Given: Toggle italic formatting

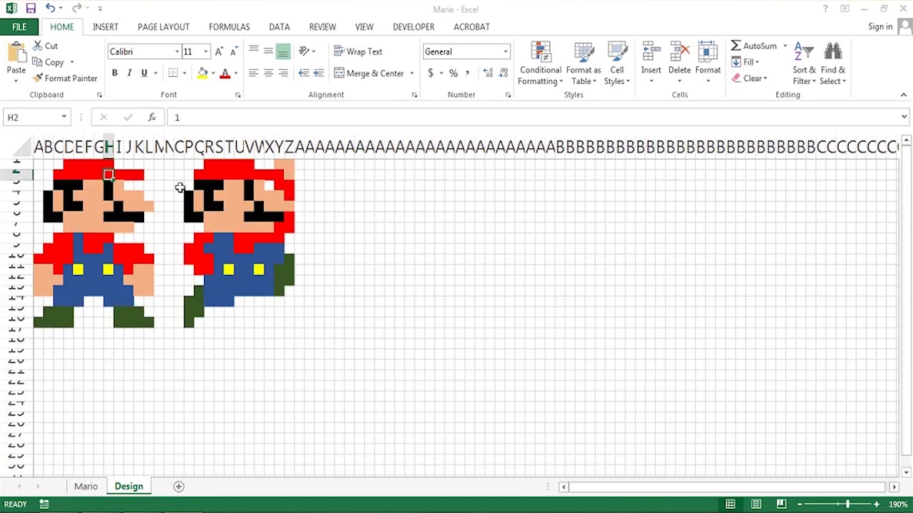Looking at the screenshot, I should [129, 73].
